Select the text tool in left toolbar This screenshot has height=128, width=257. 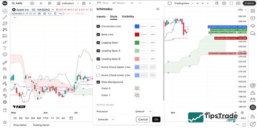pos(5,48)
